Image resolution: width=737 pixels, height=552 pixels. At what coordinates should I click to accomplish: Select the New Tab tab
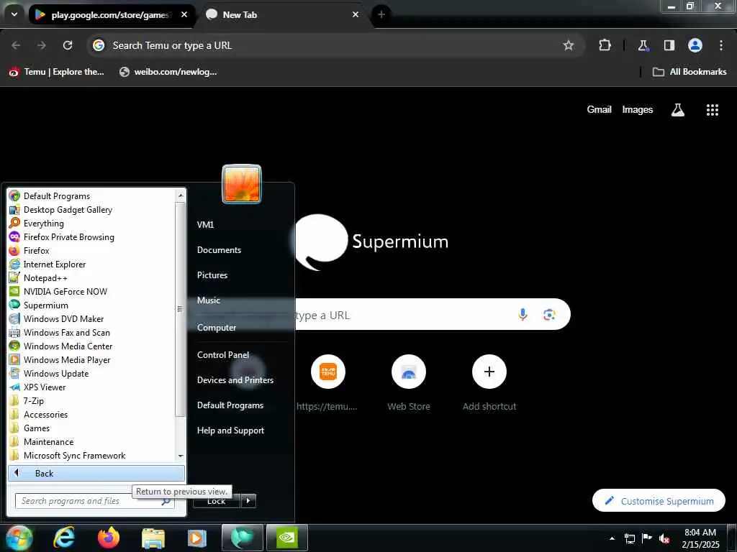[284, 14]
